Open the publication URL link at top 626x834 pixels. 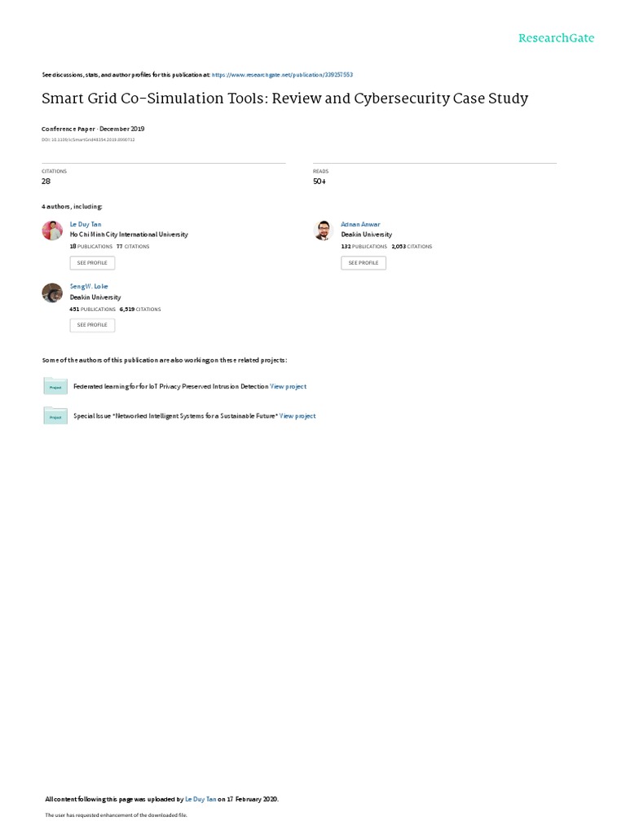[282, 75]
